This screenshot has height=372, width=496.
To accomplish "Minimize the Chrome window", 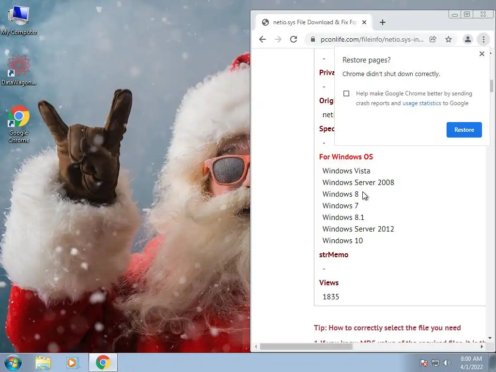I will pos(454,14).
